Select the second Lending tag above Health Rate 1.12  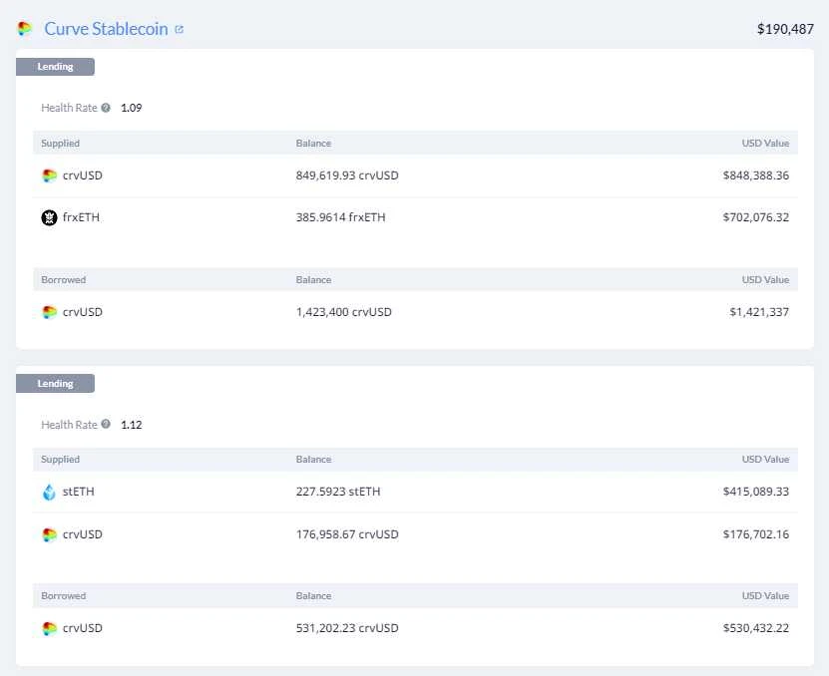[x=55, y=384]
